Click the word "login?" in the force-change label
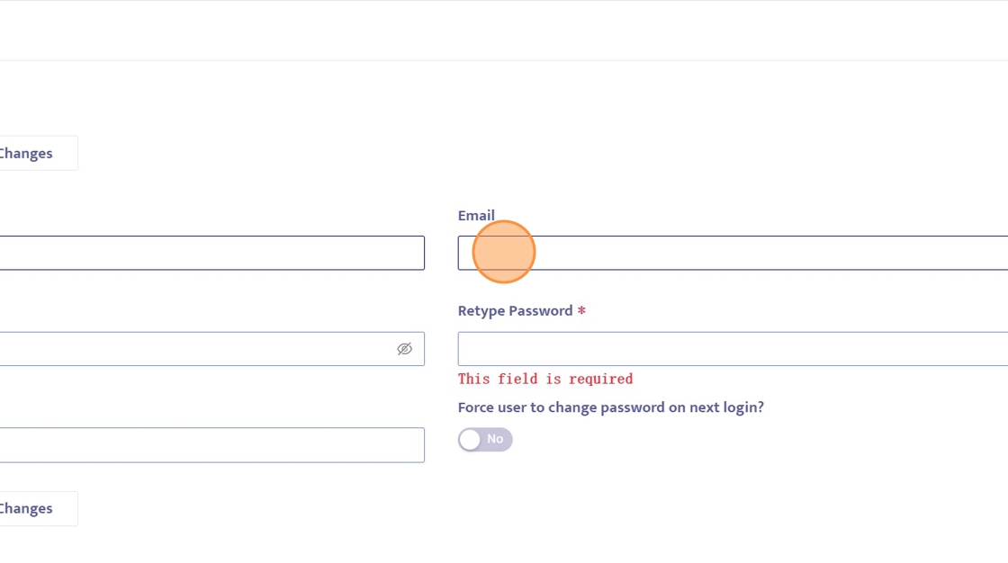1008x563 pixels. coord(742,407)
